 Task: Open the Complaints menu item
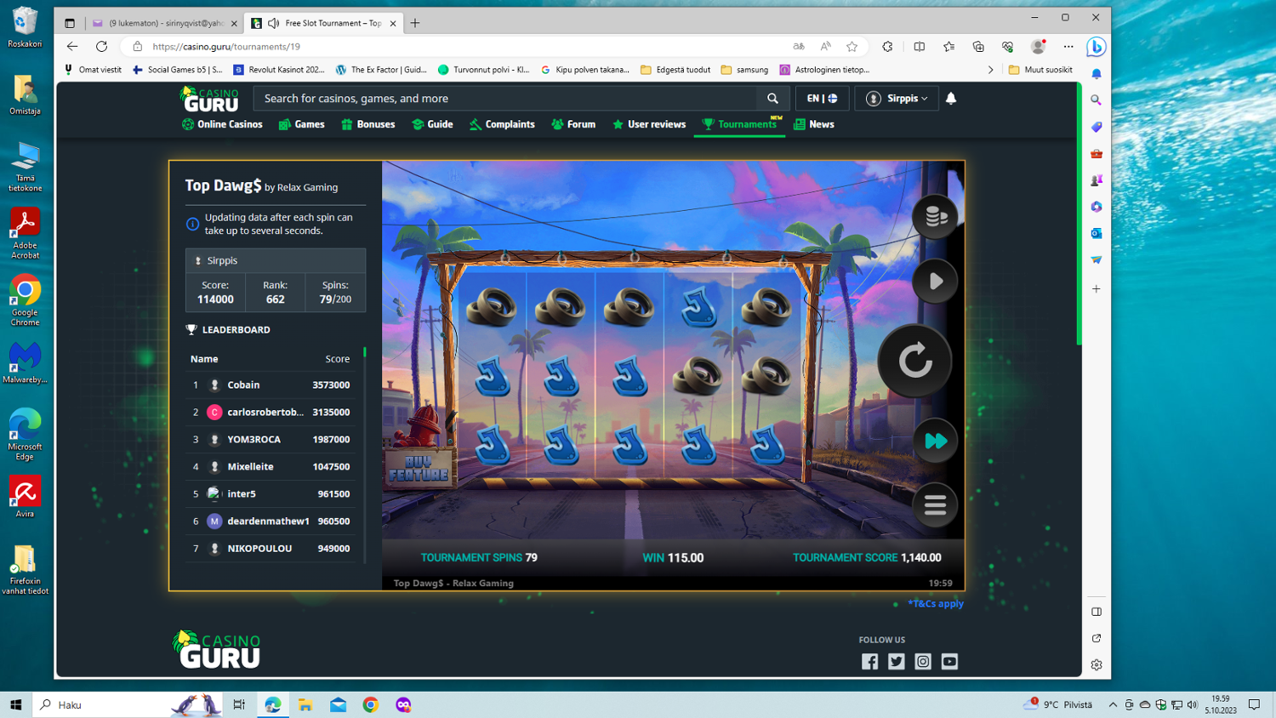coord(502,124)
